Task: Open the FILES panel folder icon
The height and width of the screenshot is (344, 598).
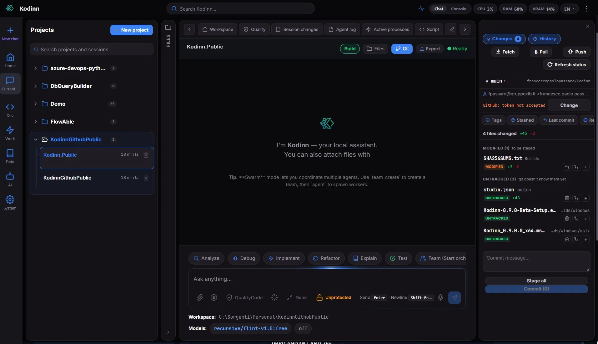Action: [168, 28]
